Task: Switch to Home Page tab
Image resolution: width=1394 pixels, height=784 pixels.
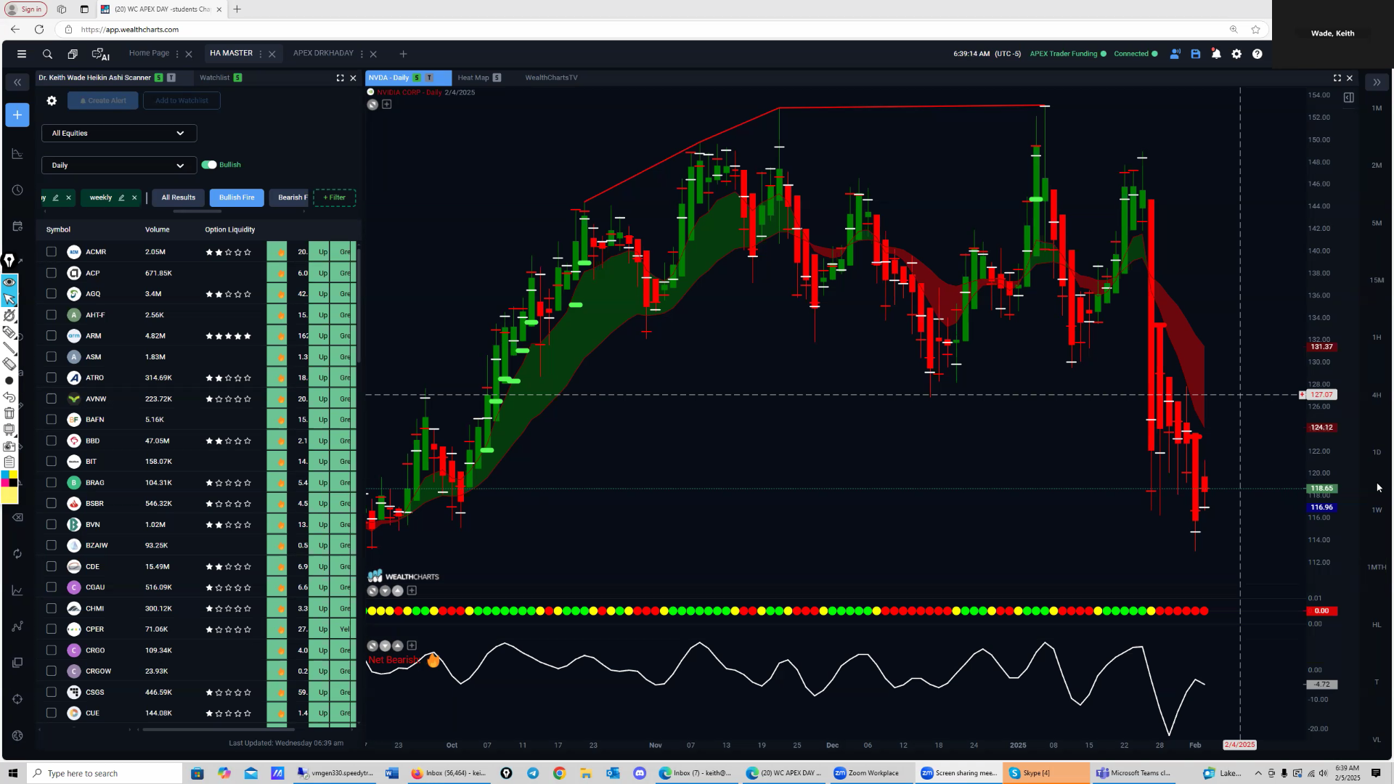Action: (149, 53)
